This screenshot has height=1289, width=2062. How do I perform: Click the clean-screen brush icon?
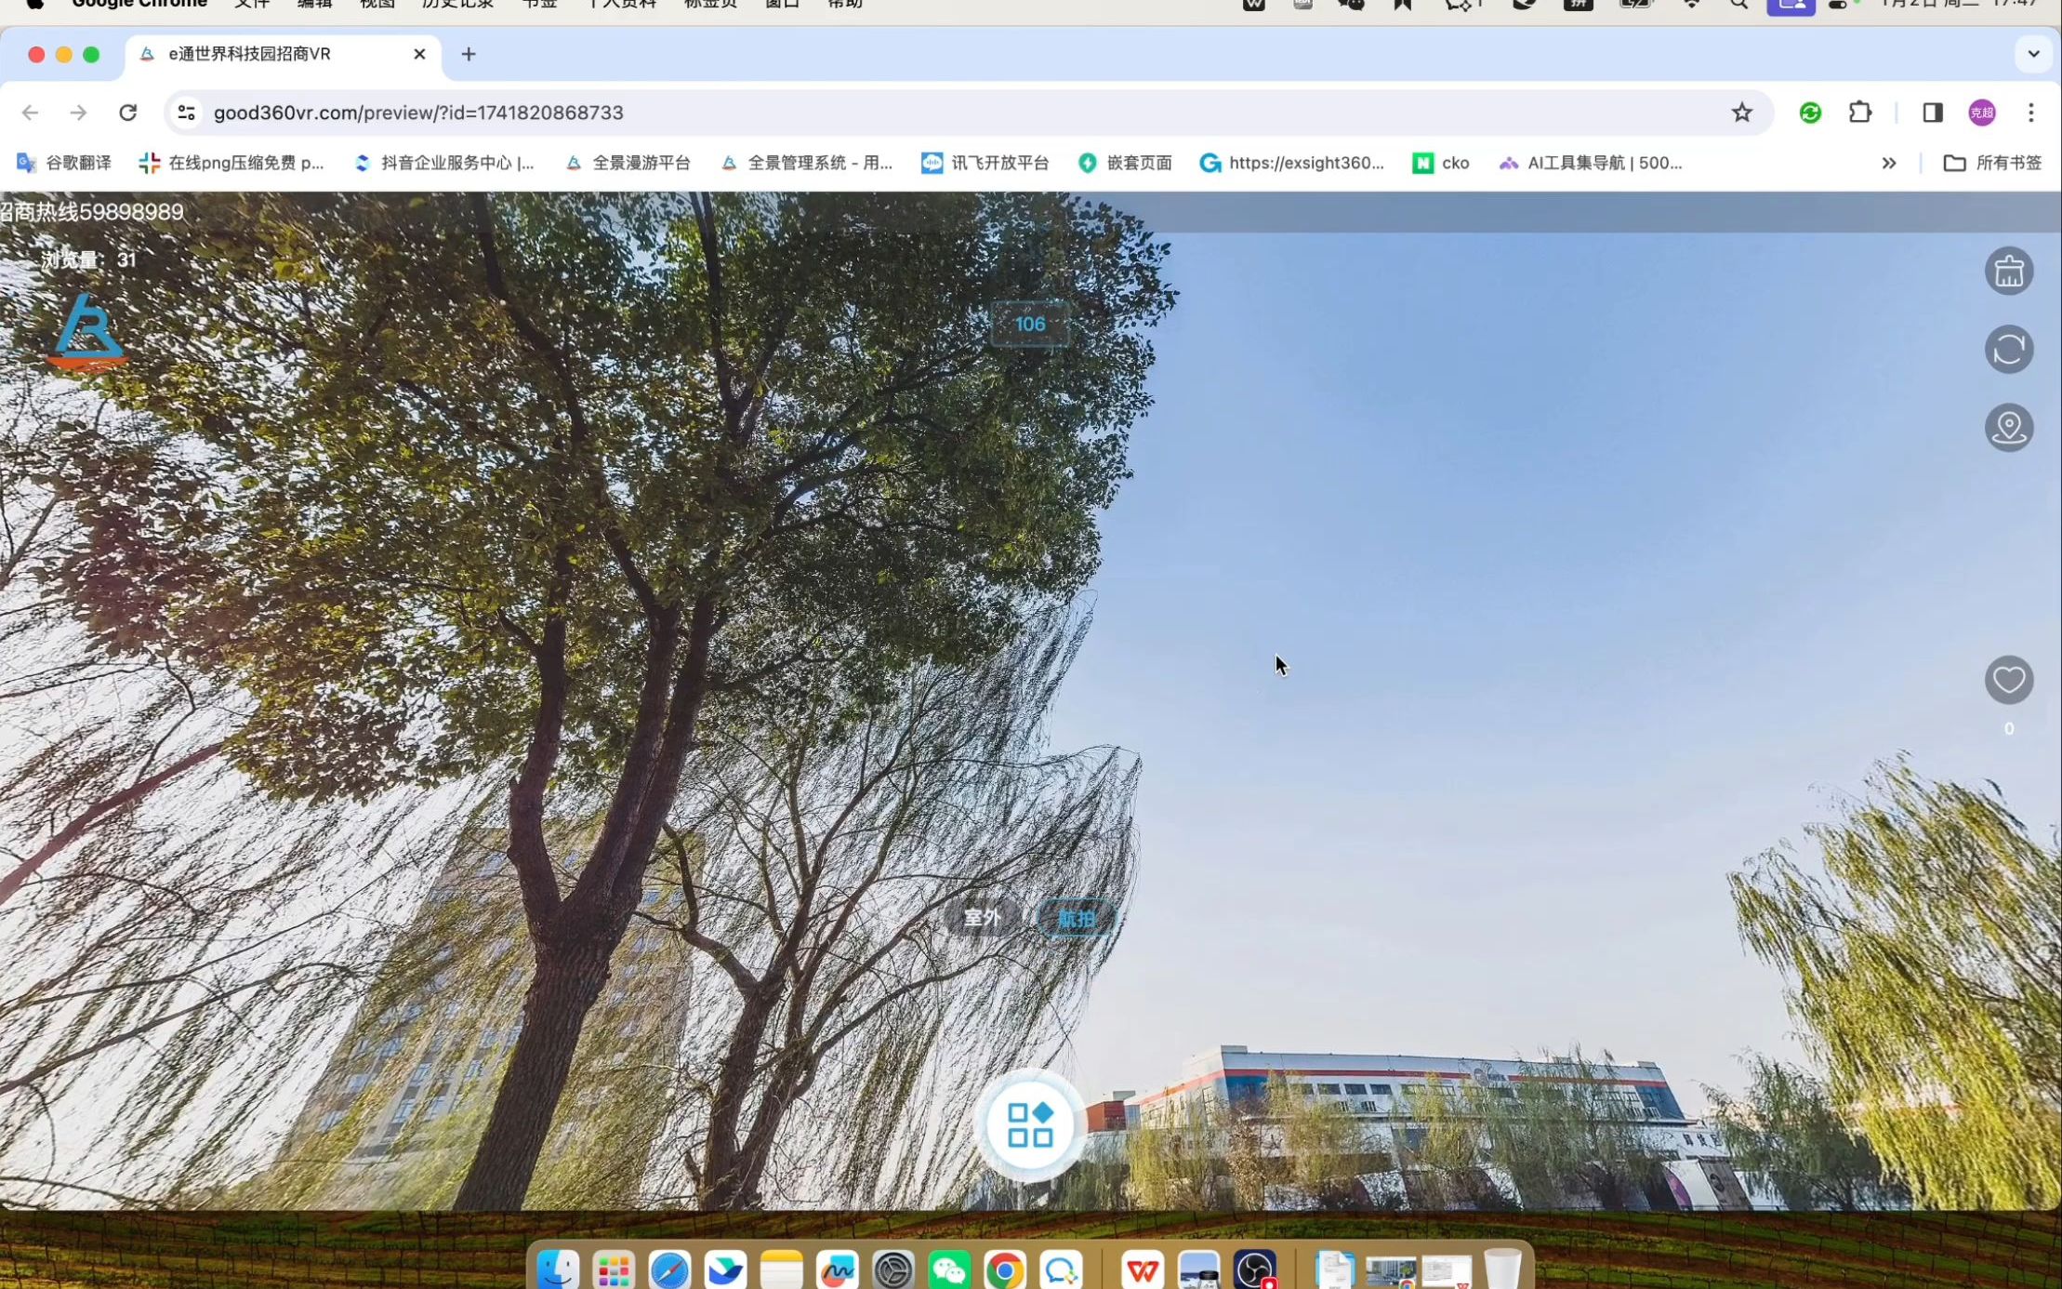point(2009,271)
